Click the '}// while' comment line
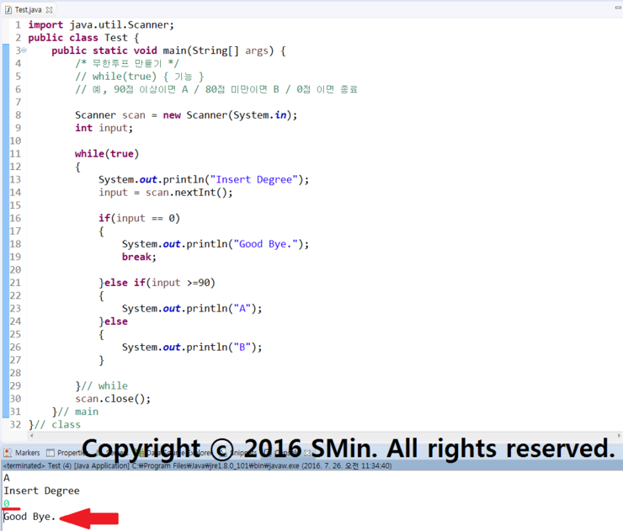This screenshot has height=531, width=623. (101, 386)
